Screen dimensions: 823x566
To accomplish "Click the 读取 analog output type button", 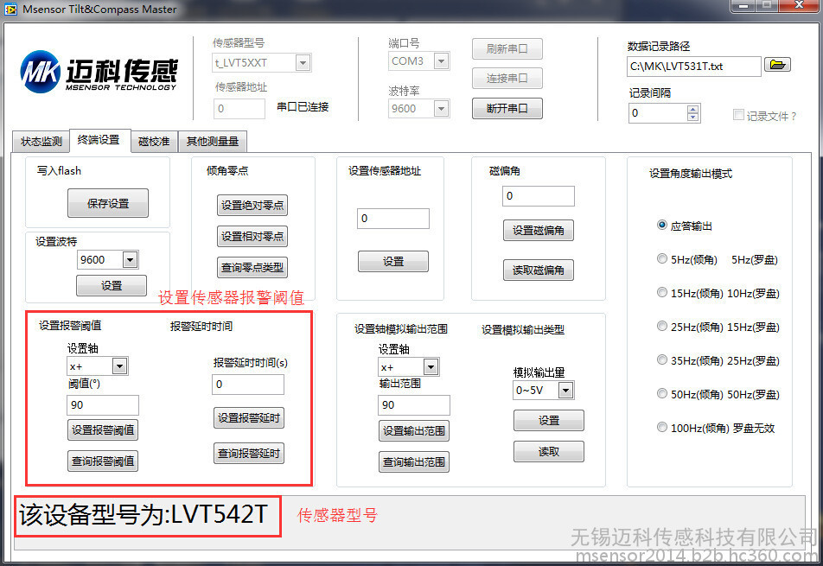I will click(x=549, y=451).
